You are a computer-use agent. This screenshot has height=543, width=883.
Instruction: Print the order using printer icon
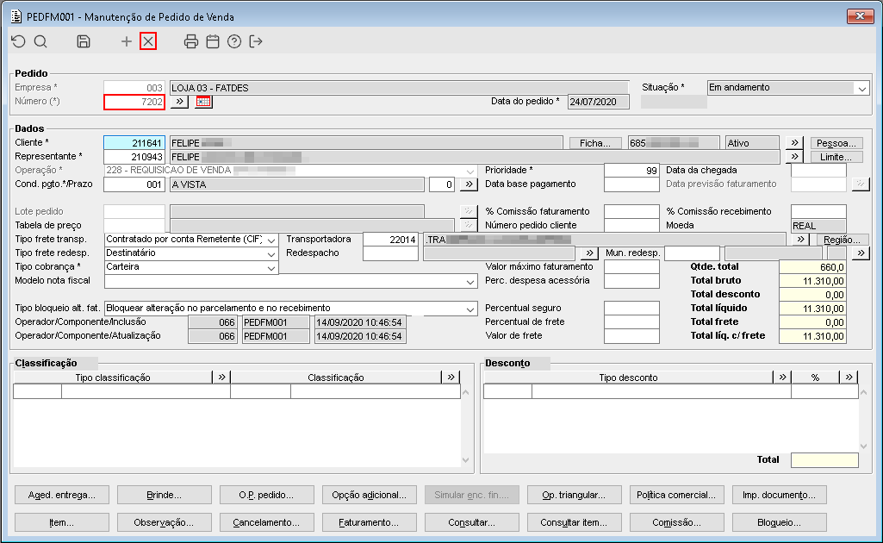(x=191, y=41)
